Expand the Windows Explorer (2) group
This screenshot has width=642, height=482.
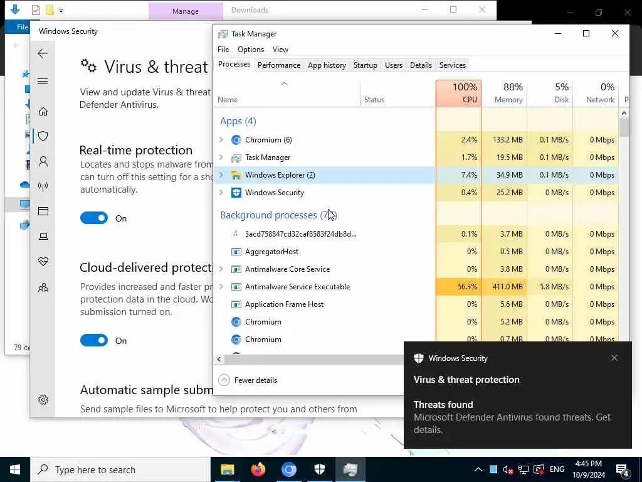coord(221,175)
